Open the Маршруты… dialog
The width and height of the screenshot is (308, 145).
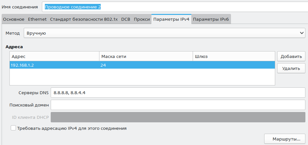pos(285,139)
